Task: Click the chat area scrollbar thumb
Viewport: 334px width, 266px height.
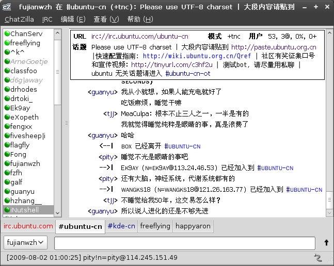Action: 329,200
